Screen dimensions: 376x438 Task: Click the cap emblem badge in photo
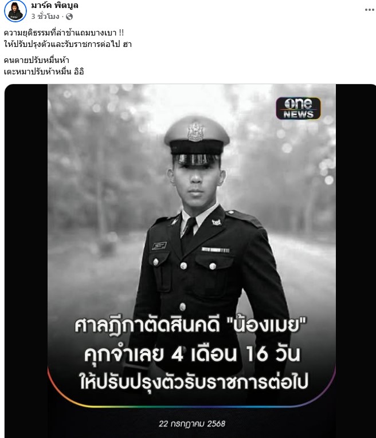196,132
